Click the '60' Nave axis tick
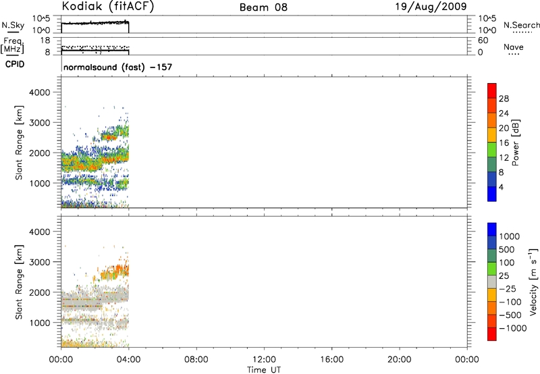 click(x=483, y=41)
